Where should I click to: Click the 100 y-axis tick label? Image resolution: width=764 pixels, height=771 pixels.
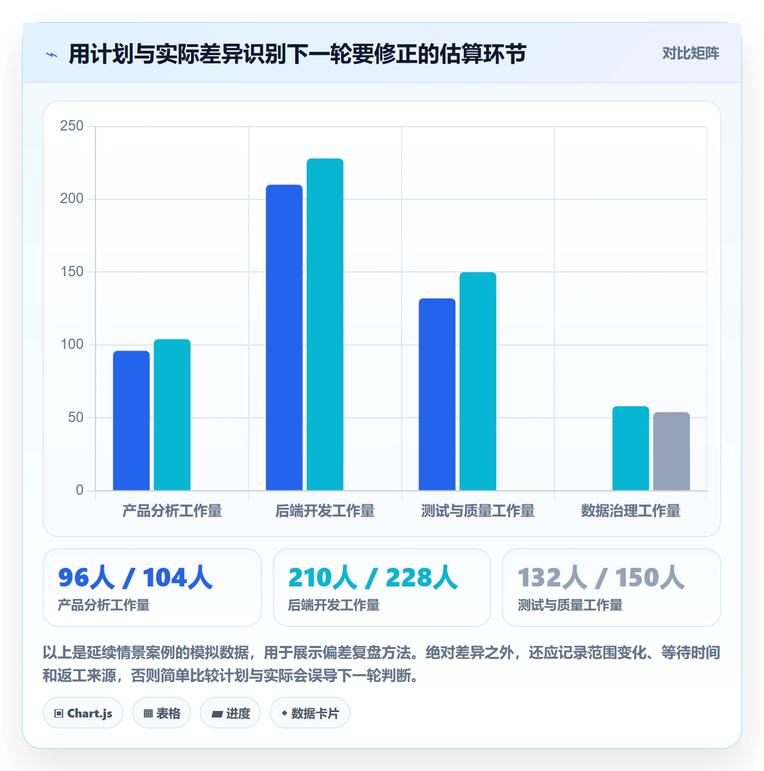click(72, 345)
